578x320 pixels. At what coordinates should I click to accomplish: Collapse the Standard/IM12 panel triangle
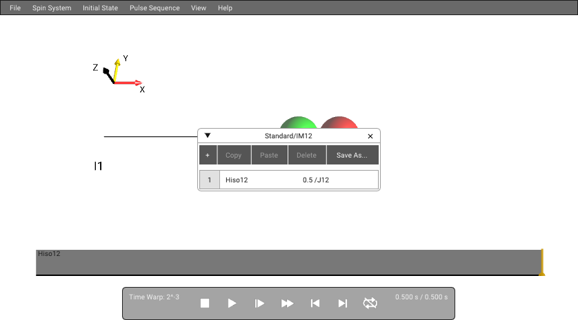(208, 136)
